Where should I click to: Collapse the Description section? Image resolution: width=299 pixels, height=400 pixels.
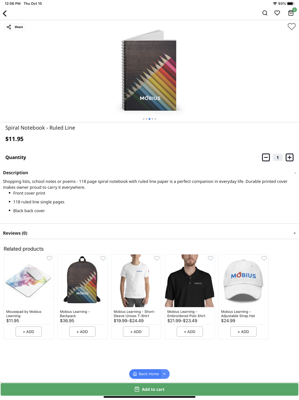(295, 173)
